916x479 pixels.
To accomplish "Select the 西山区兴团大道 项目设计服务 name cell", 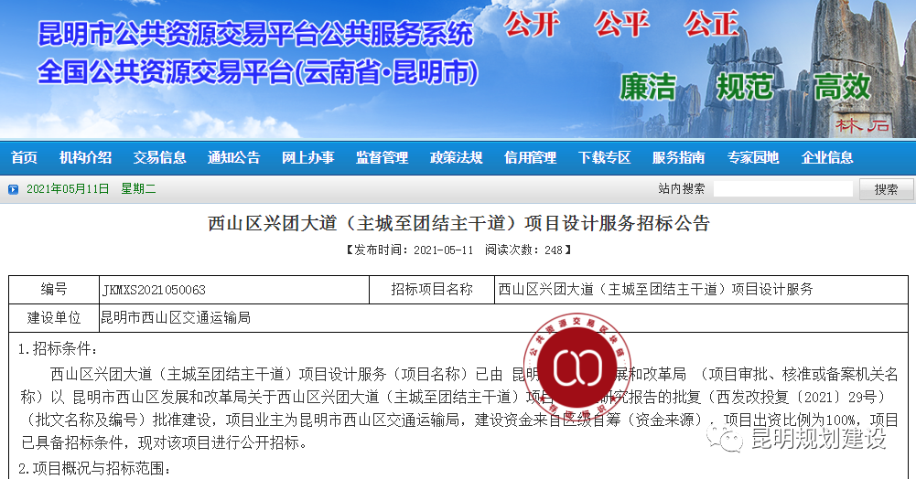I will click(x=701, y=290).
